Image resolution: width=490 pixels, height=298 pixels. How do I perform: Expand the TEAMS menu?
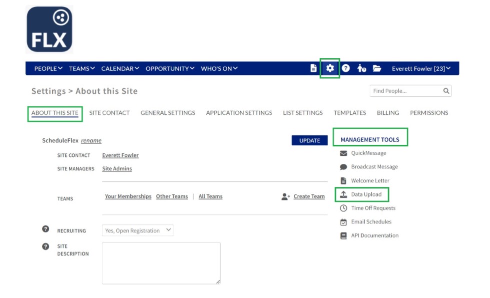(x=82, y=69)
